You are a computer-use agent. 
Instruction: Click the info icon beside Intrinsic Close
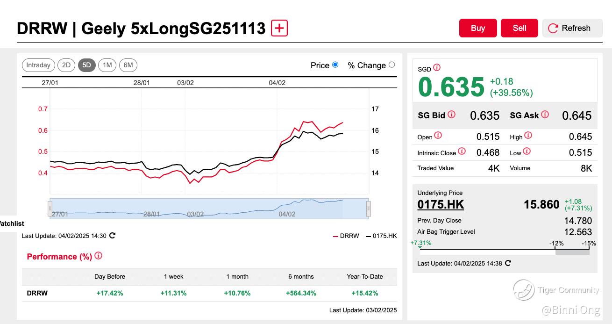pyautogui.click(x=462, y=151)
